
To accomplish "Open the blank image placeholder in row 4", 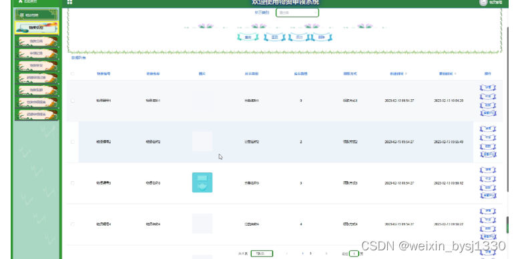I will 202,224.
